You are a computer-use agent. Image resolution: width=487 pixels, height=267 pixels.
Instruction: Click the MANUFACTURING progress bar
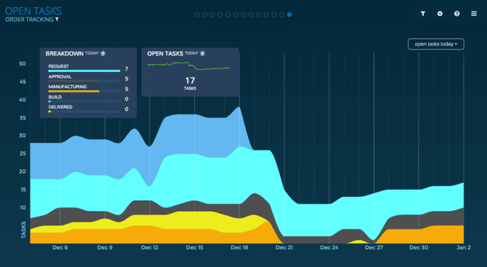[84, 91]
